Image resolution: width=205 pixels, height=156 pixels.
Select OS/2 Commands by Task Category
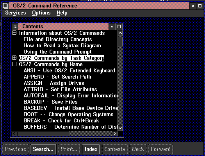click(x=61, y=58)
